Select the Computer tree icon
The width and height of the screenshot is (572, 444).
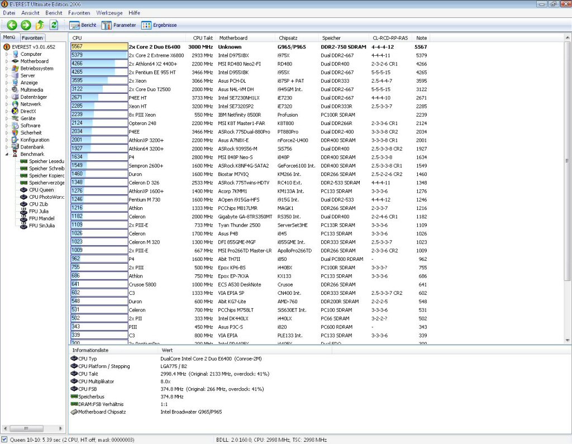(x=15, y=54)
